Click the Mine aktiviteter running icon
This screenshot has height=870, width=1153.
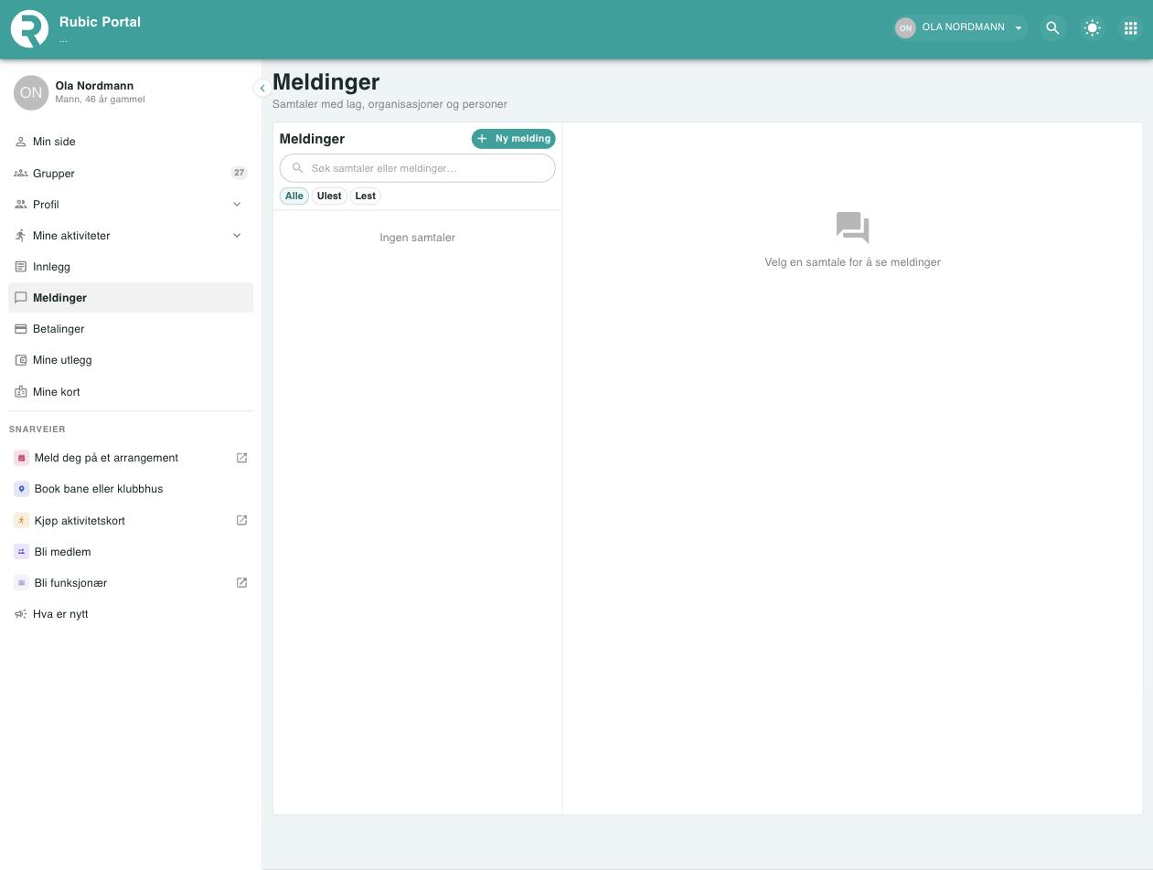point(21,235)
